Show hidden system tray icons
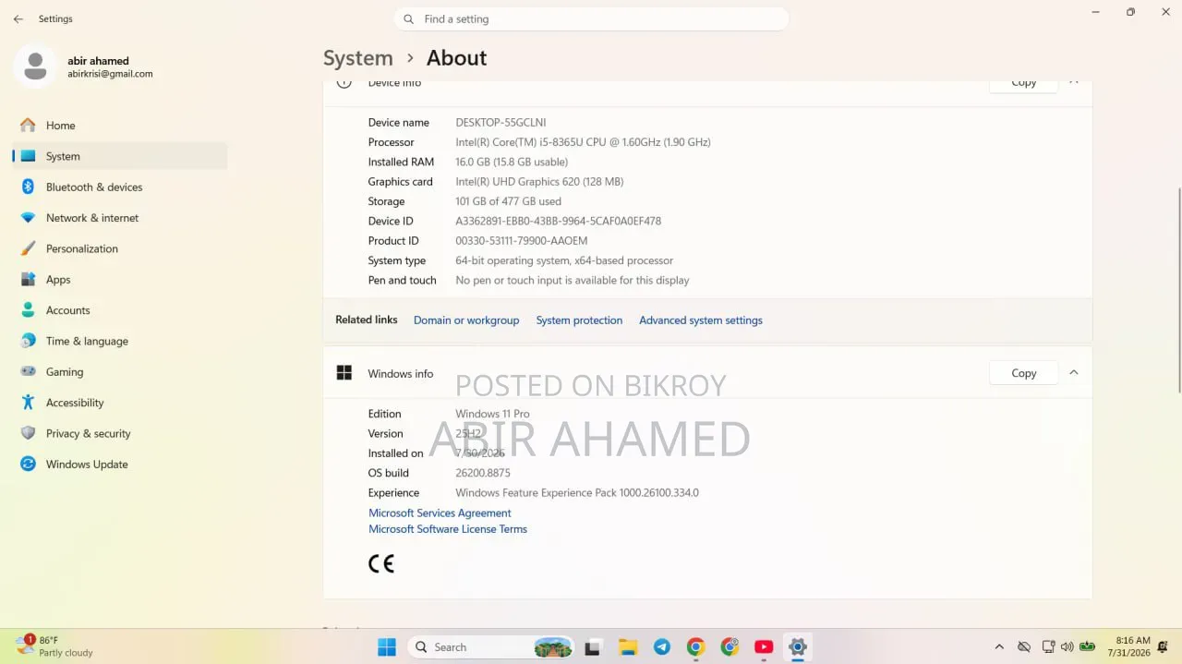1182x664 pixels. point(999,647)
